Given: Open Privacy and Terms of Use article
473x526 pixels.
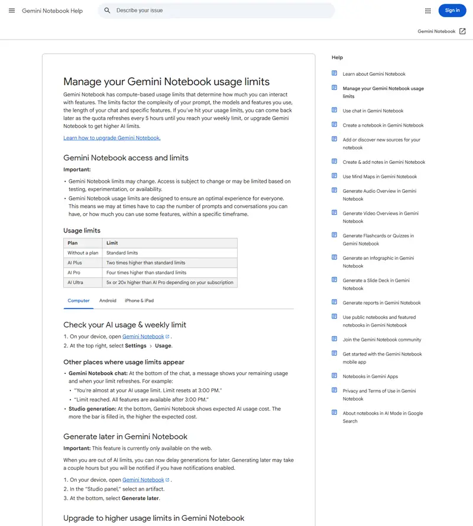Looking at the screenshot, I should click(x=379, y=395).
